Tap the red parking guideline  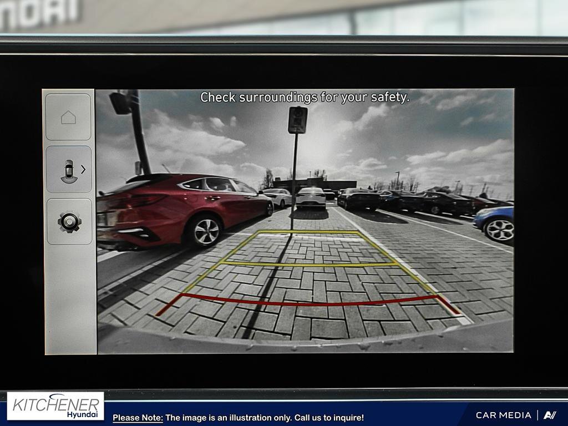click(311, 303)
